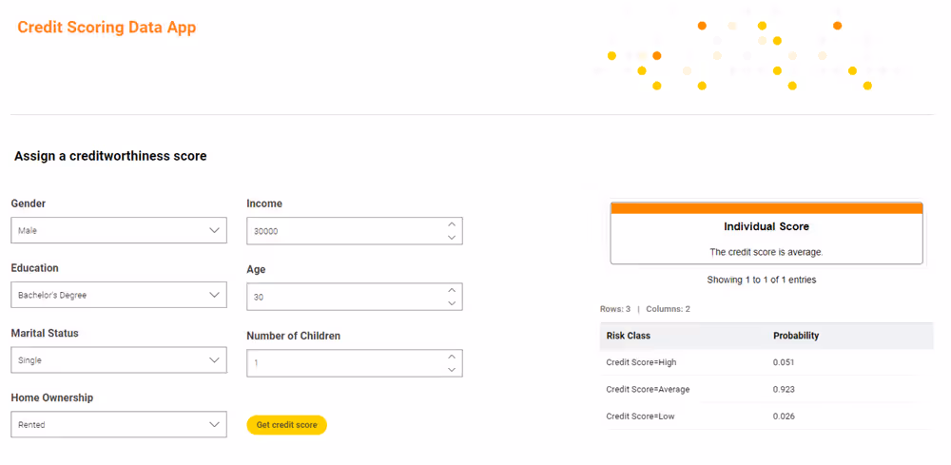The width and height of the screenshot is (951, 465).
Task: Open the Marital Status dropdown
Action: 119,360
